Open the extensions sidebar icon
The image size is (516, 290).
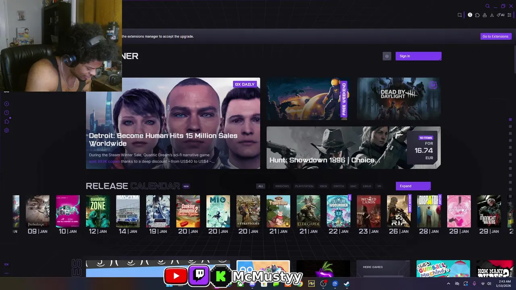point(6,122)
